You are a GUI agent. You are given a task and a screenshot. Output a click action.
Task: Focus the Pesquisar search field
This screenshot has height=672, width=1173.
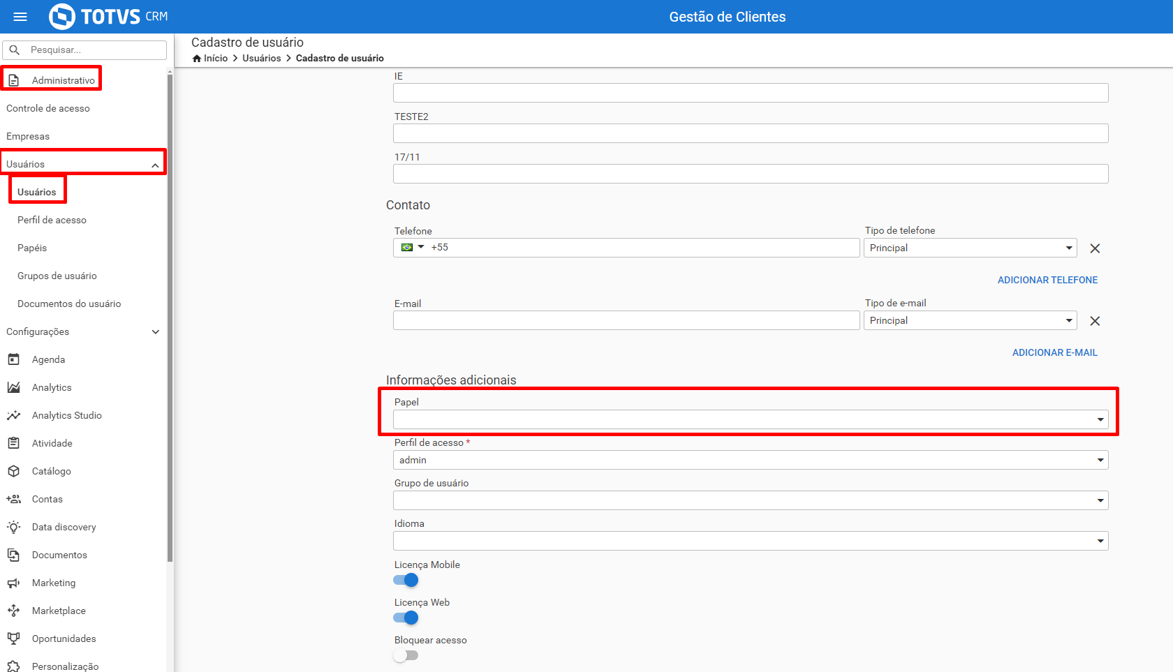pyautogui.click(x=84, y=50)
